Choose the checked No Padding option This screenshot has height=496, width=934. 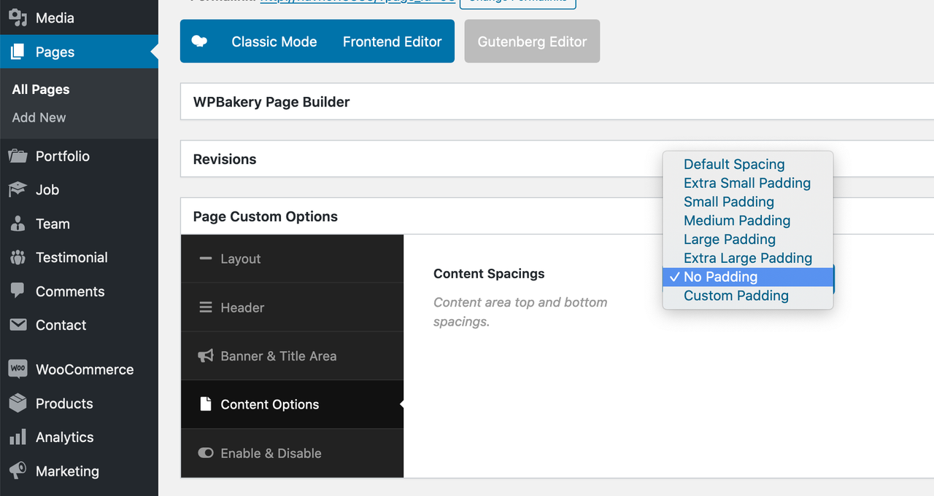[748, 277]
